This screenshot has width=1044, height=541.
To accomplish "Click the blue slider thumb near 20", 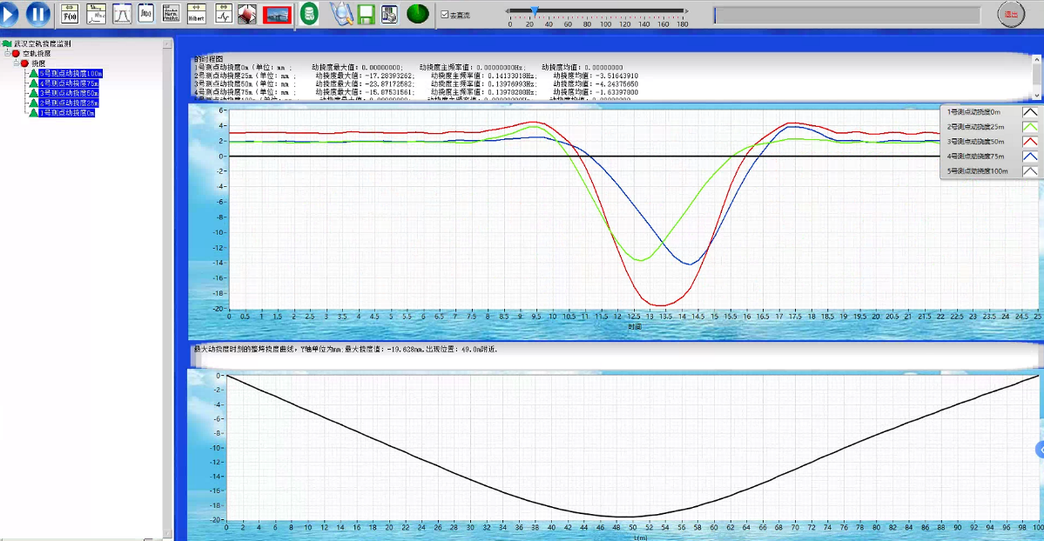I will point(534,10).
